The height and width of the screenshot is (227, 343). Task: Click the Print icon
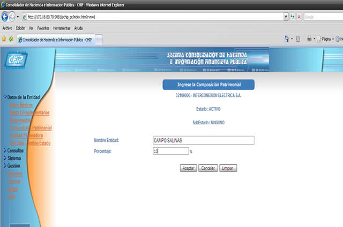pyautogui.click(x=309, y=39)
